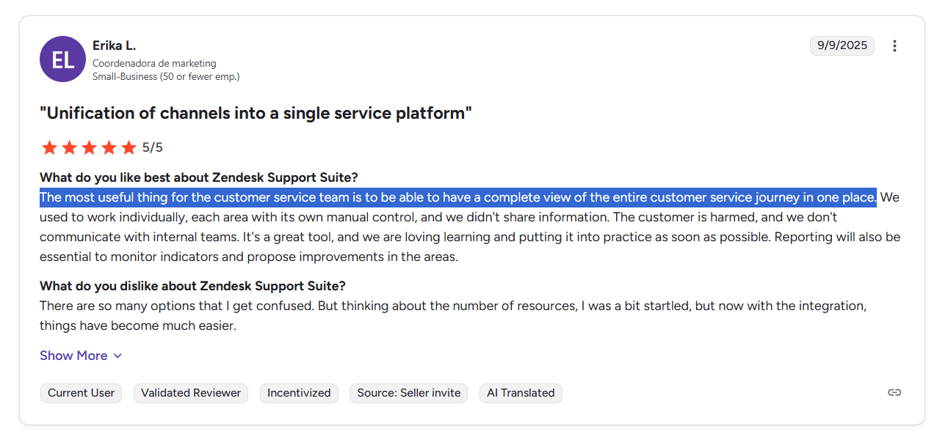937x434 pixels.
Task: Click the first red rating star
Action: [49, 147]
